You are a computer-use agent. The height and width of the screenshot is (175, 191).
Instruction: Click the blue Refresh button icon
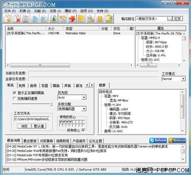[x=158, y=140]
